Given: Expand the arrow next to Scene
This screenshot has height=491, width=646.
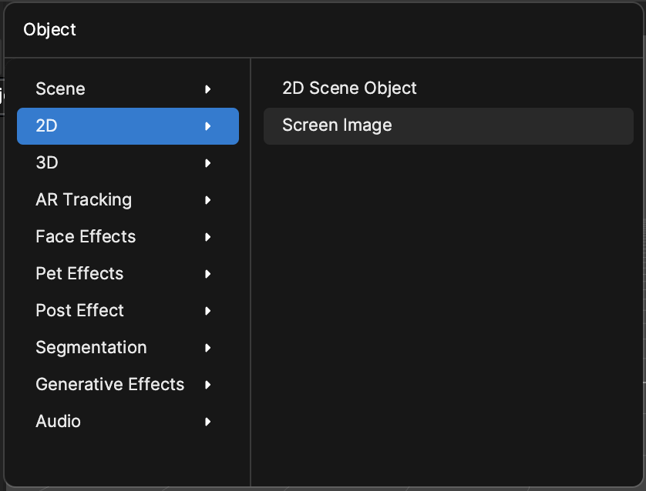Looking at the screenshot, I should [207, 89].
